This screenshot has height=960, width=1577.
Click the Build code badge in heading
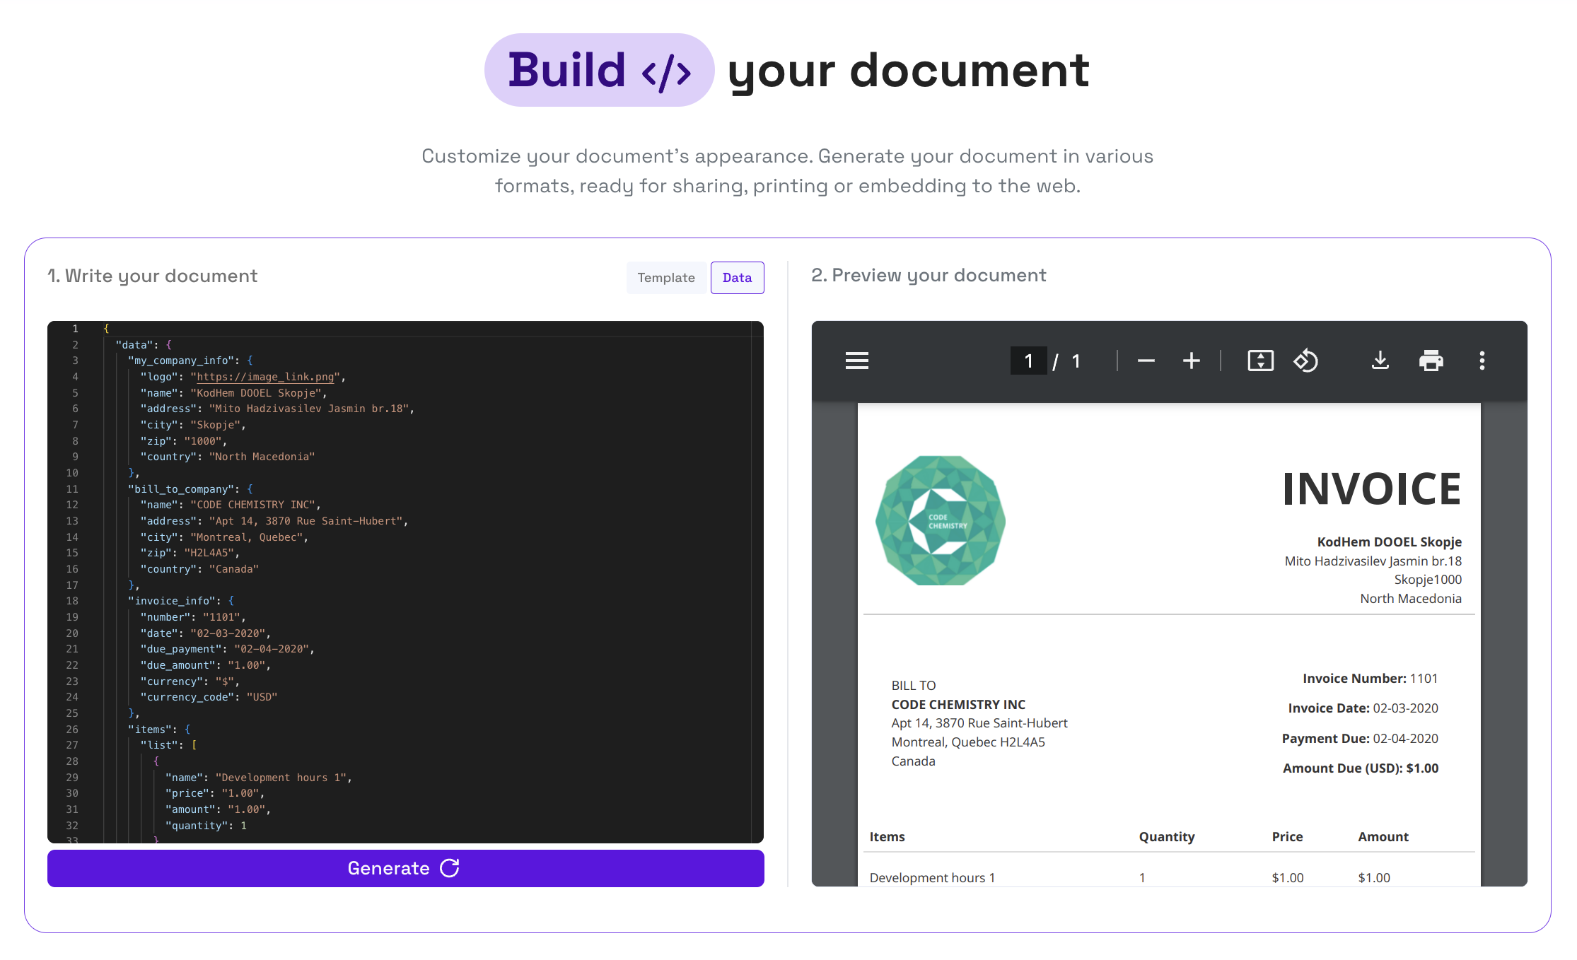(x=599, y=70)
